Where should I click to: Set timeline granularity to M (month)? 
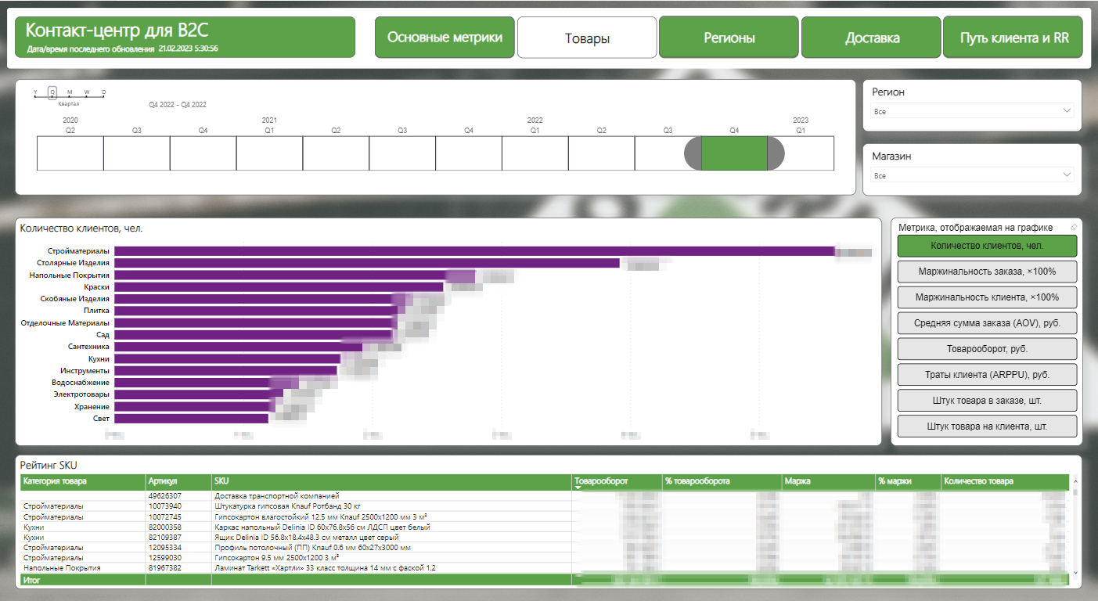coord(70,92)
